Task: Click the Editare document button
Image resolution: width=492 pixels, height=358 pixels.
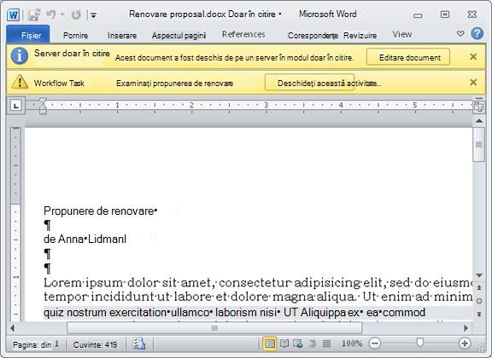Action: pyautogui.click(x=408, y=57)
